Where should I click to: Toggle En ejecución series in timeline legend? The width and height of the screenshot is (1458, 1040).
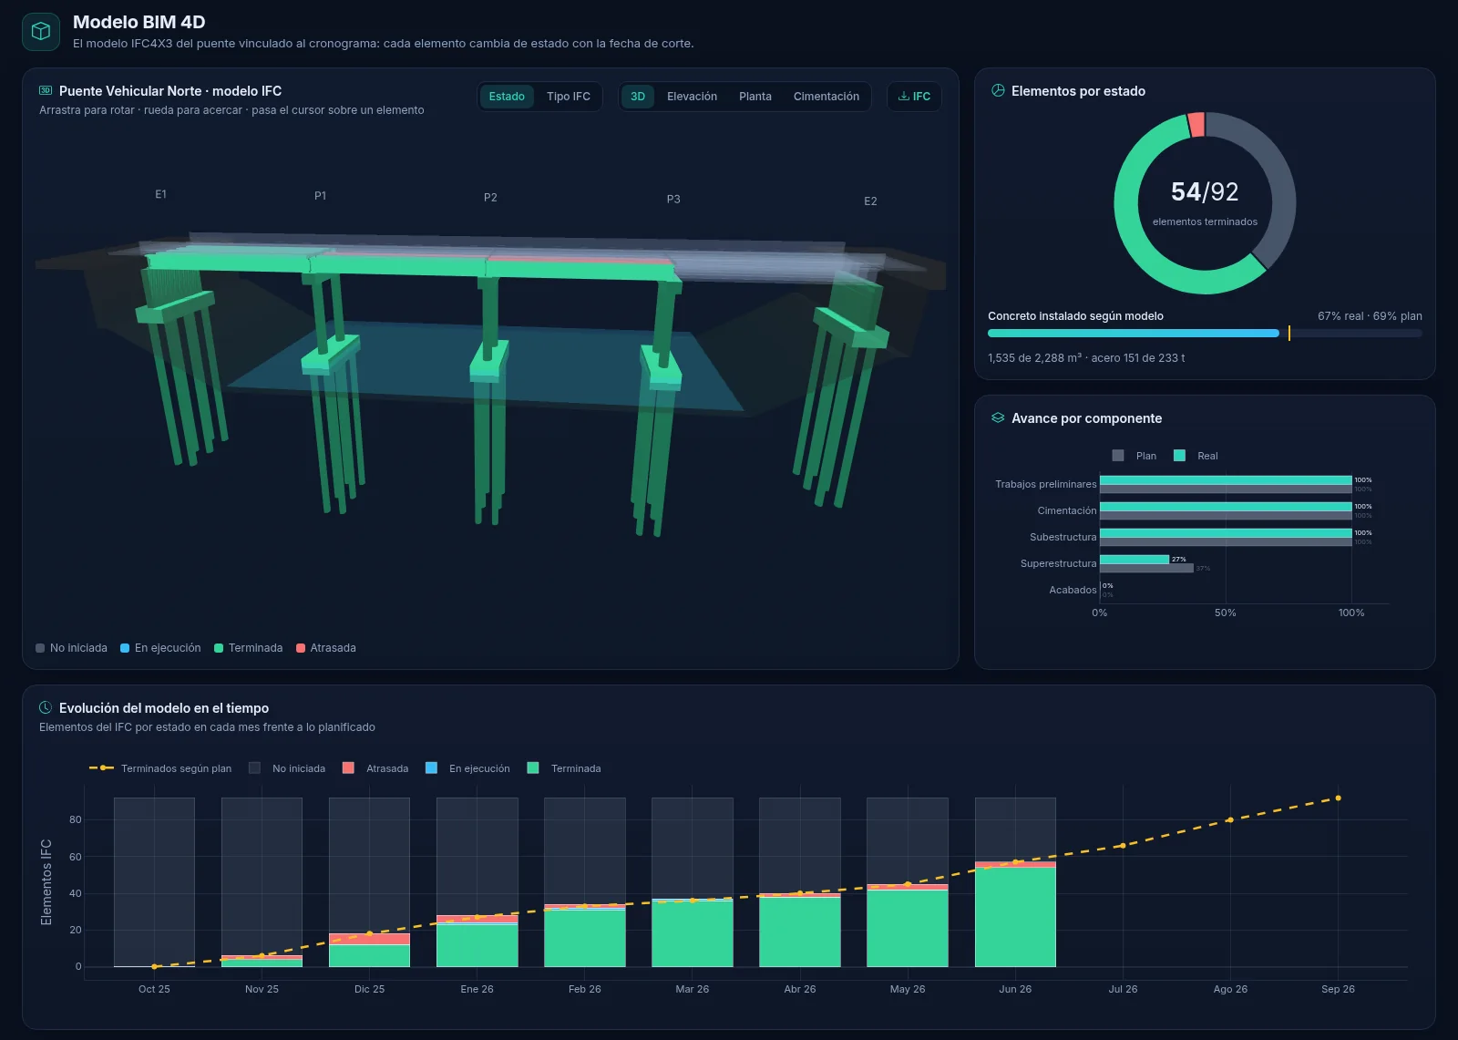coord(467,768)
